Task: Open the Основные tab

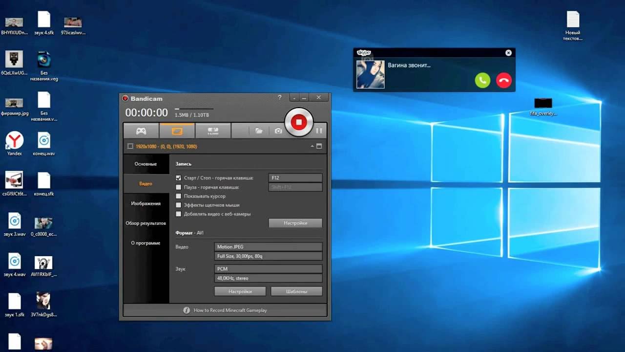Action: tap(146, 164)
